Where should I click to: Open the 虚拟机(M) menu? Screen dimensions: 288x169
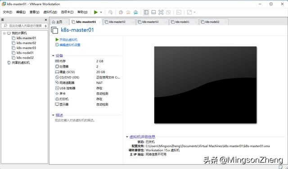(50, 12)
